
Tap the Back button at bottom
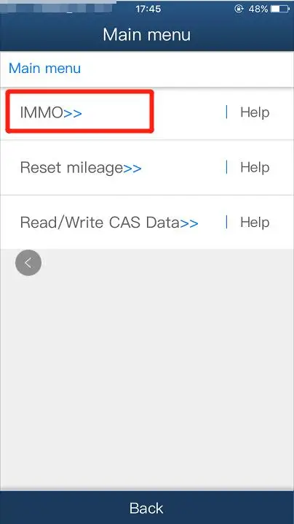(x=147, y=508)
